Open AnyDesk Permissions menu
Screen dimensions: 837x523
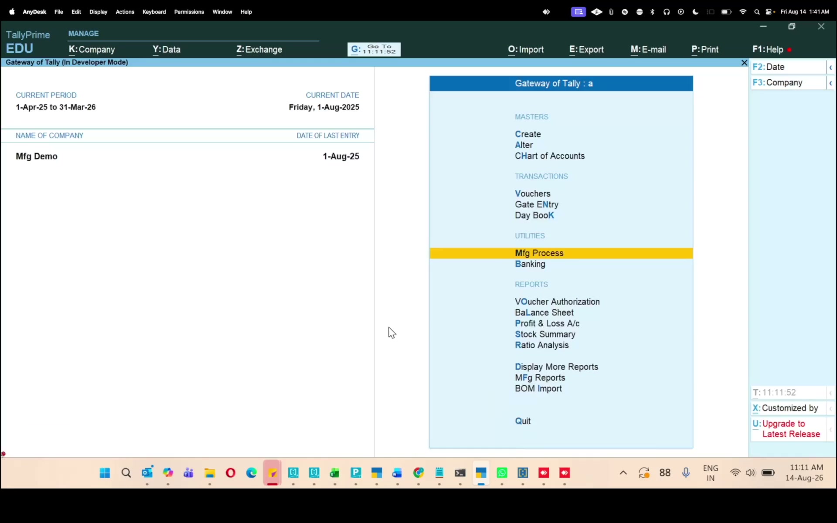189,12
